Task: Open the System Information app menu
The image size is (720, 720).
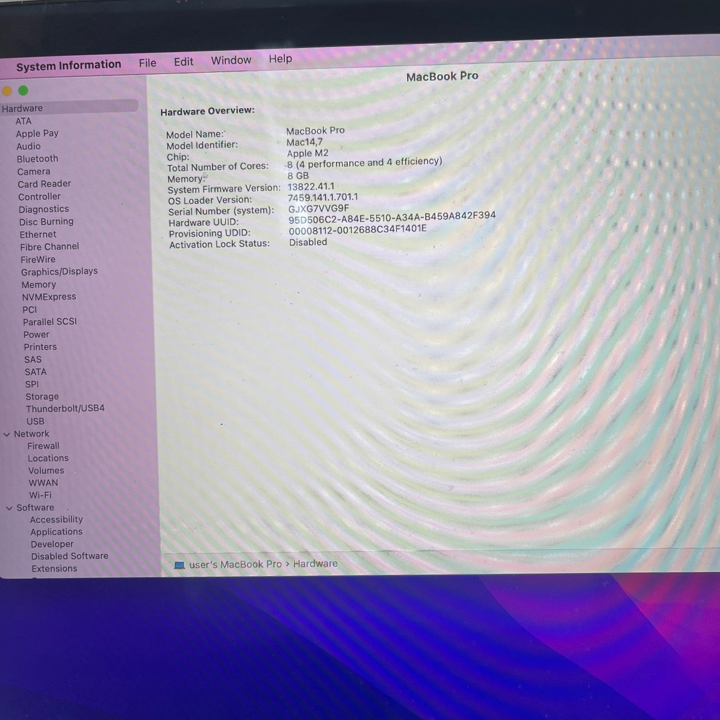Action: (x=69, y=65)
